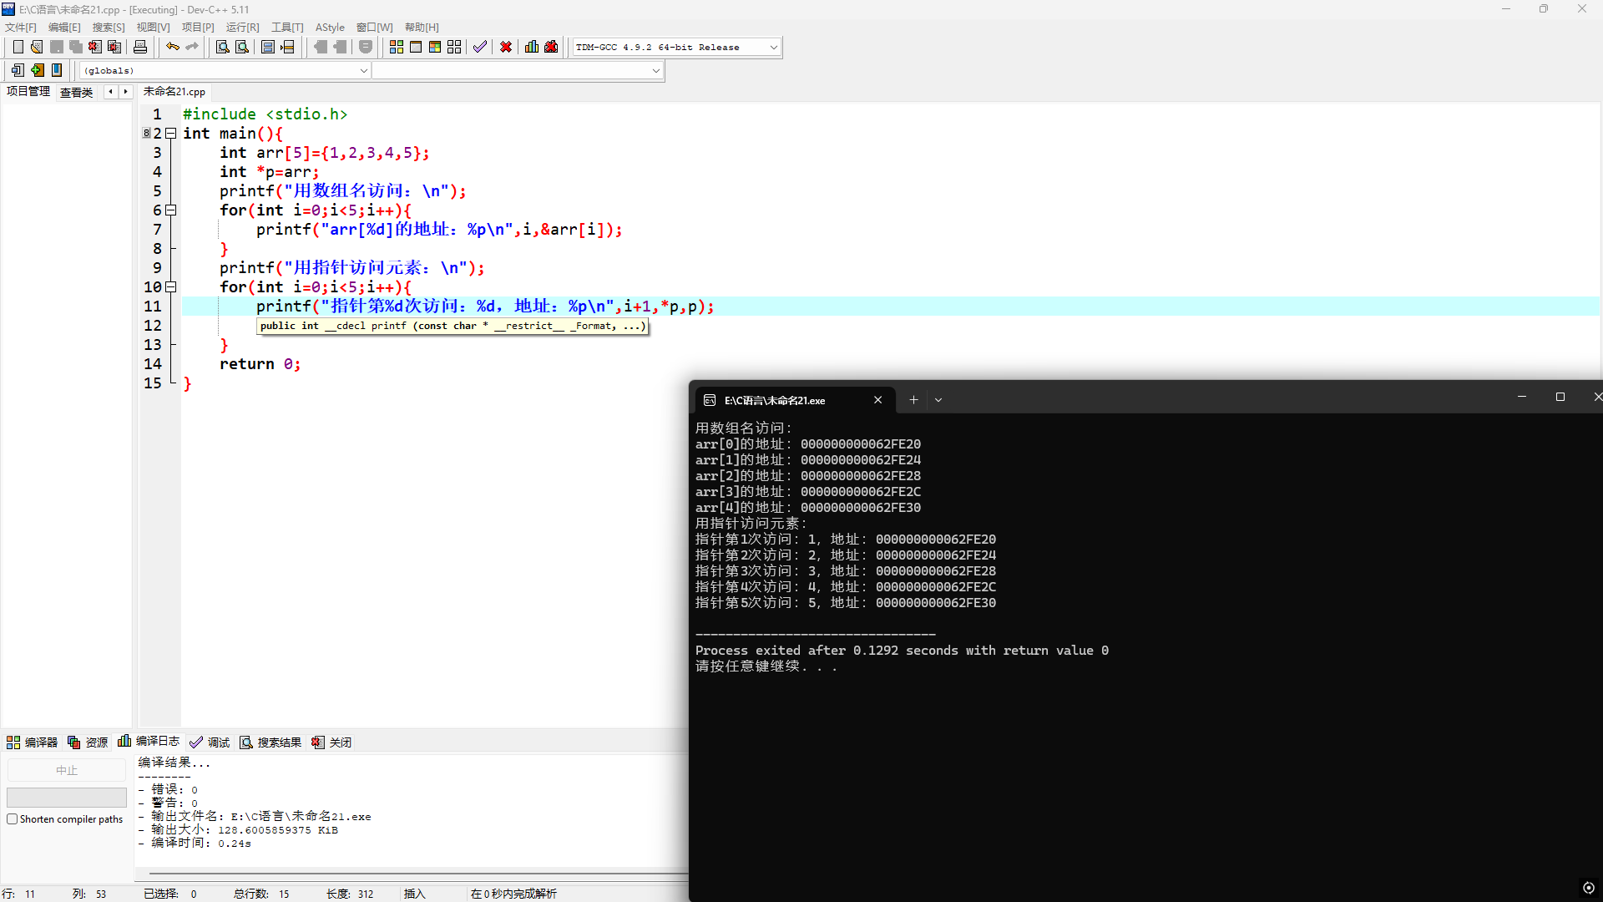Viewport: 1603px width, 902px height.
Task: Click the New file toolbar icon
Action: 18,47
